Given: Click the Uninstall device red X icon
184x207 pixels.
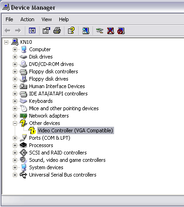Looking at the screenshot, I should tap(110, 30).
